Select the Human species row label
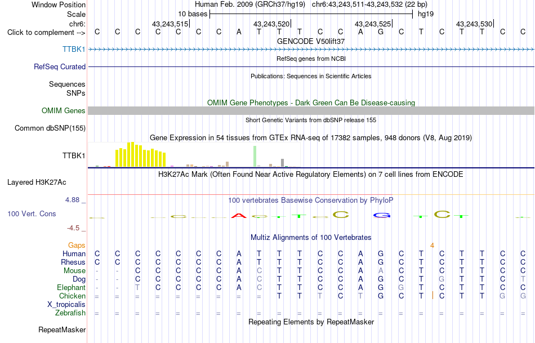Viewport: 535px width, 343px height. tap(74, 253)
